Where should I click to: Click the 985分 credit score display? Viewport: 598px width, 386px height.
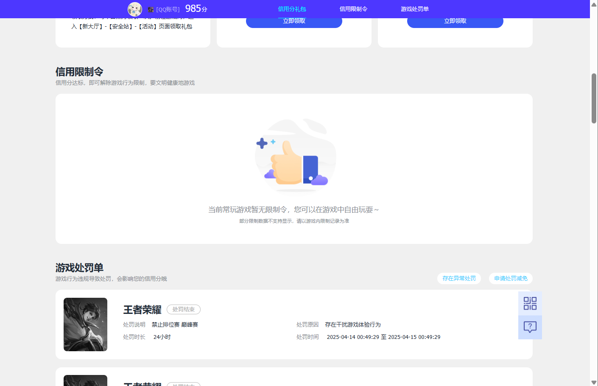(196, 8)
